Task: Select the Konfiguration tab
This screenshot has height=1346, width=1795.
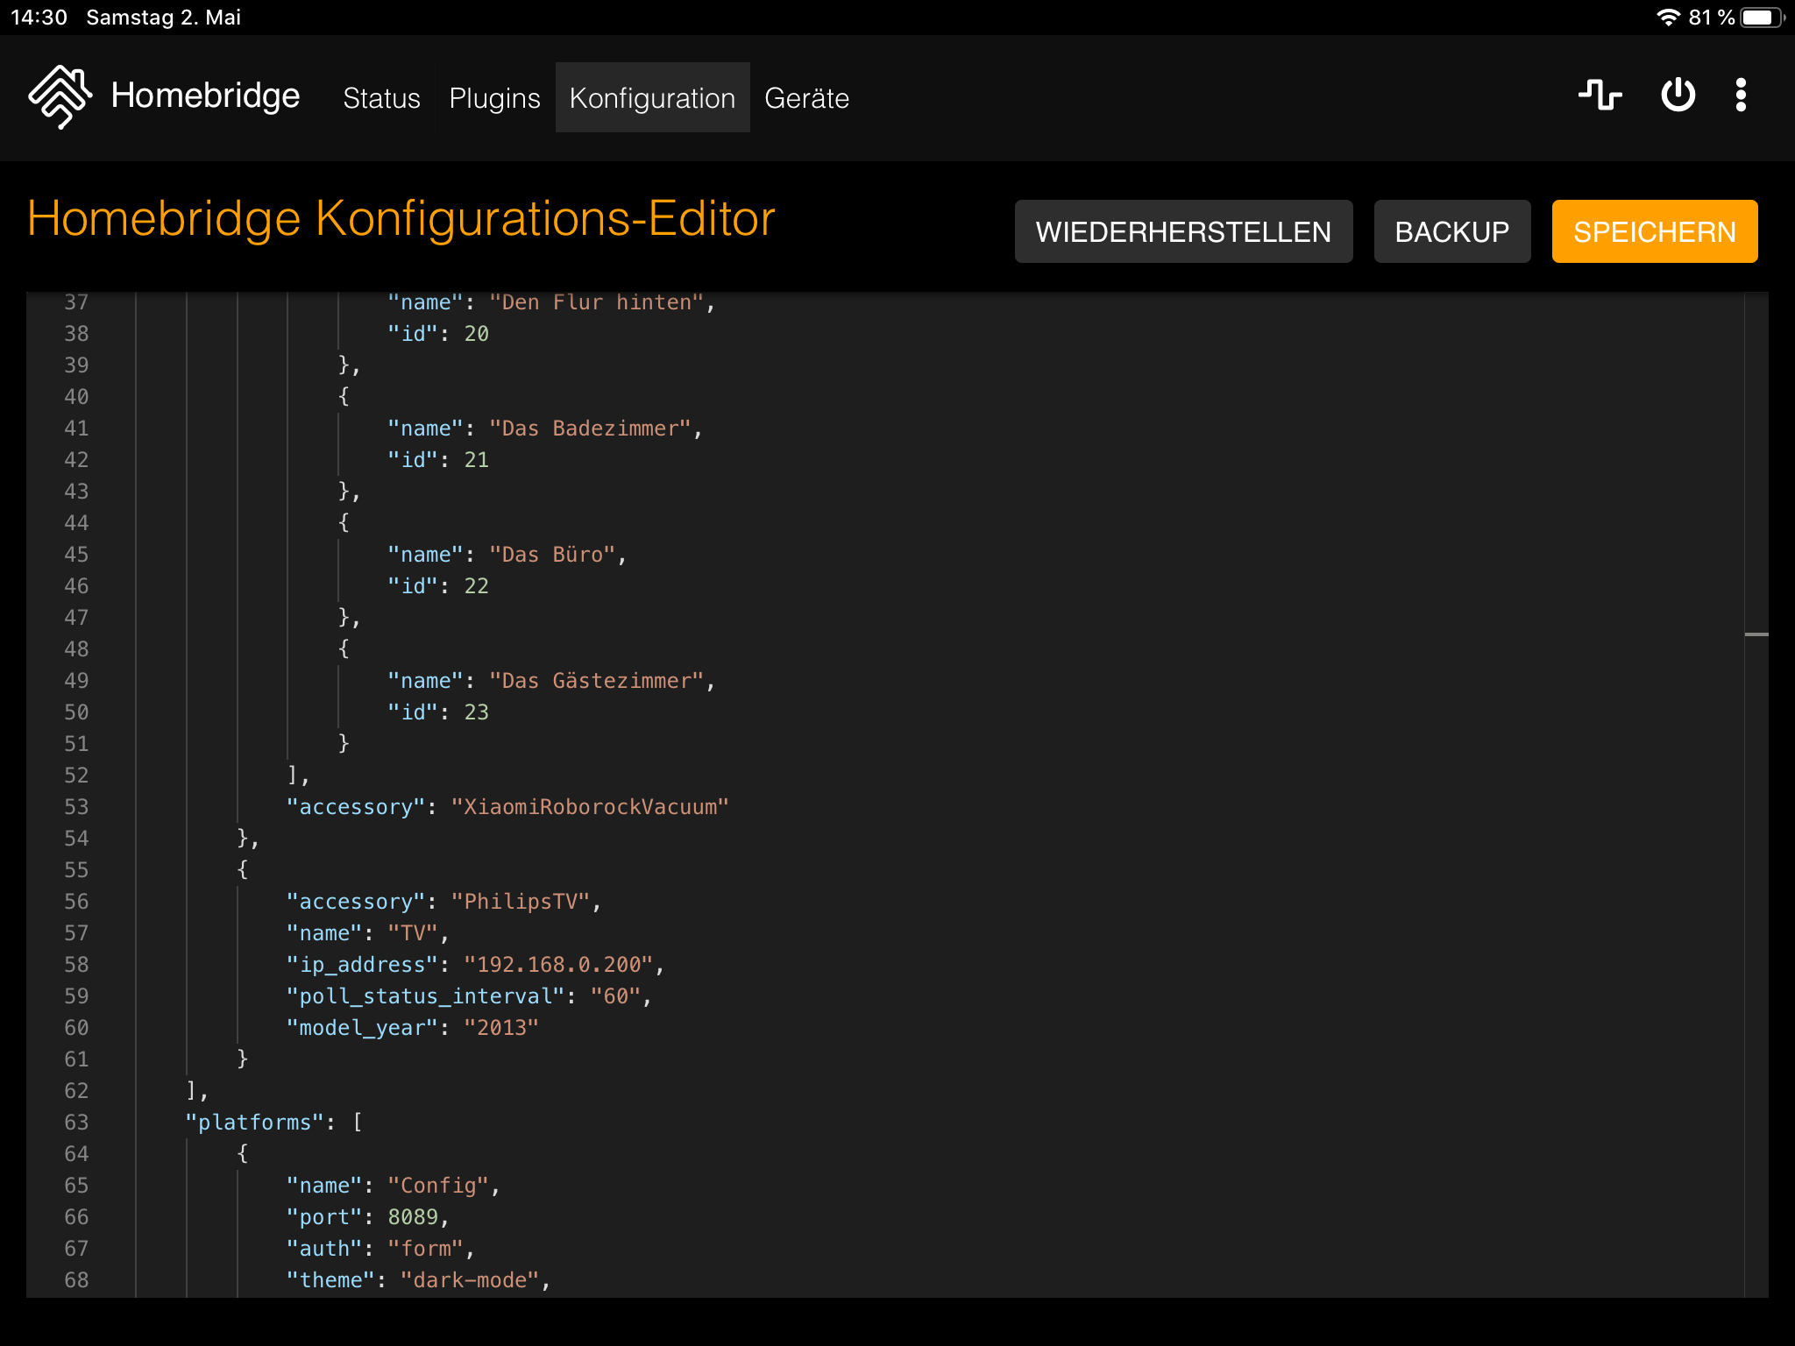Action: (652, 98)
